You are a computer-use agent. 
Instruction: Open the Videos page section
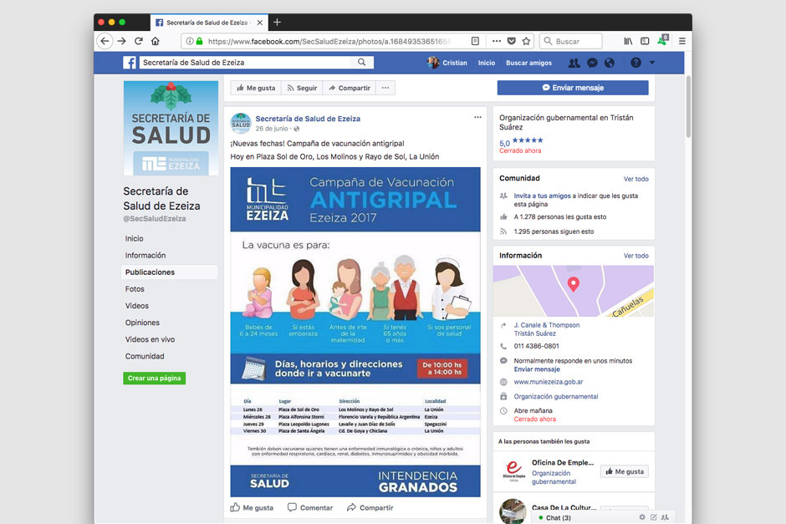tap(137, 306)
